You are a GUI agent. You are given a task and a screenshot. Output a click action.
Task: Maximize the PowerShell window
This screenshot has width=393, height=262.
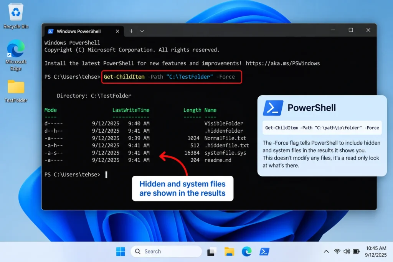(351, 30)
